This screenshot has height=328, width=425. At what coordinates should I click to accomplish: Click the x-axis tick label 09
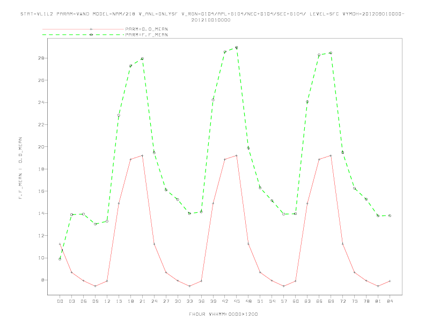[95, 301]
